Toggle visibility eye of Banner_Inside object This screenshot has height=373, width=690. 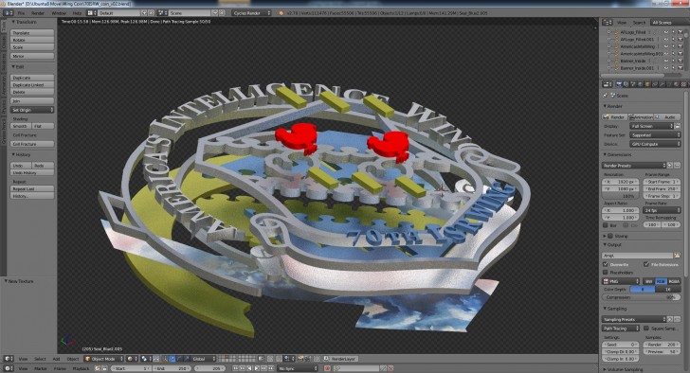[666, 61]
